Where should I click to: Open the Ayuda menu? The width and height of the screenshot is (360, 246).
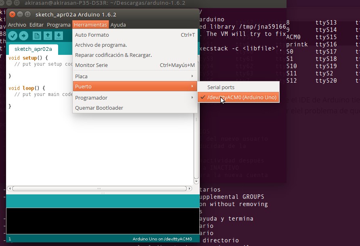click(118, 25)
